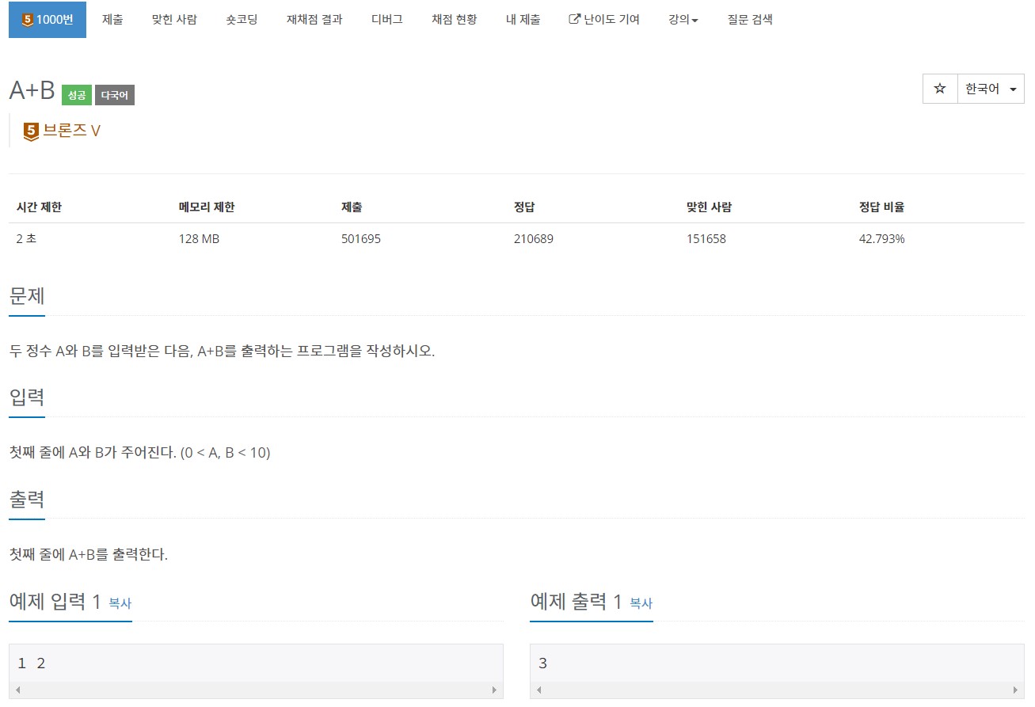Click the 42.793% correct ratio value

881,239
